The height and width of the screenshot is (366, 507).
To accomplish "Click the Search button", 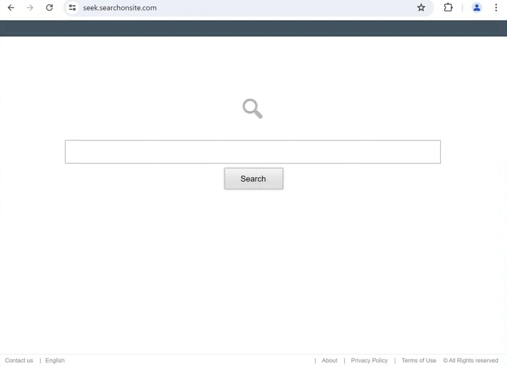I will pos(253,178).
